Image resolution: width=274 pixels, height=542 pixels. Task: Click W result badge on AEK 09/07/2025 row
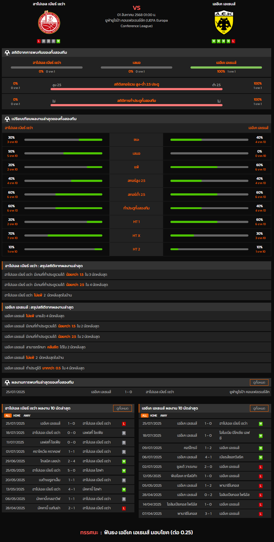[261, 448]
